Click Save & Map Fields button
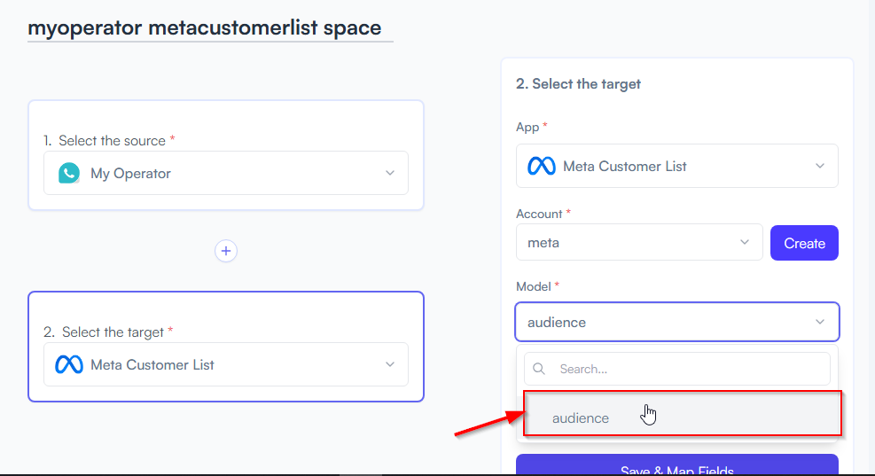 (677, 465)
